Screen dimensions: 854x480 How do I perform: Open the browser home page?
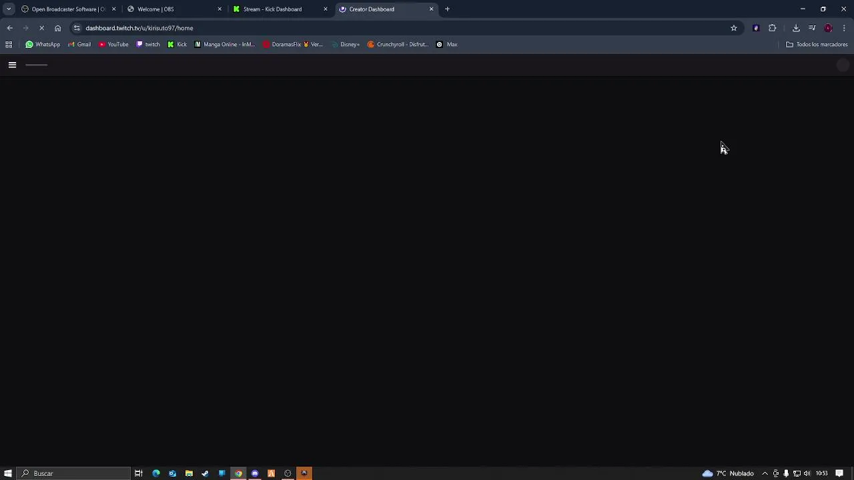57,28
